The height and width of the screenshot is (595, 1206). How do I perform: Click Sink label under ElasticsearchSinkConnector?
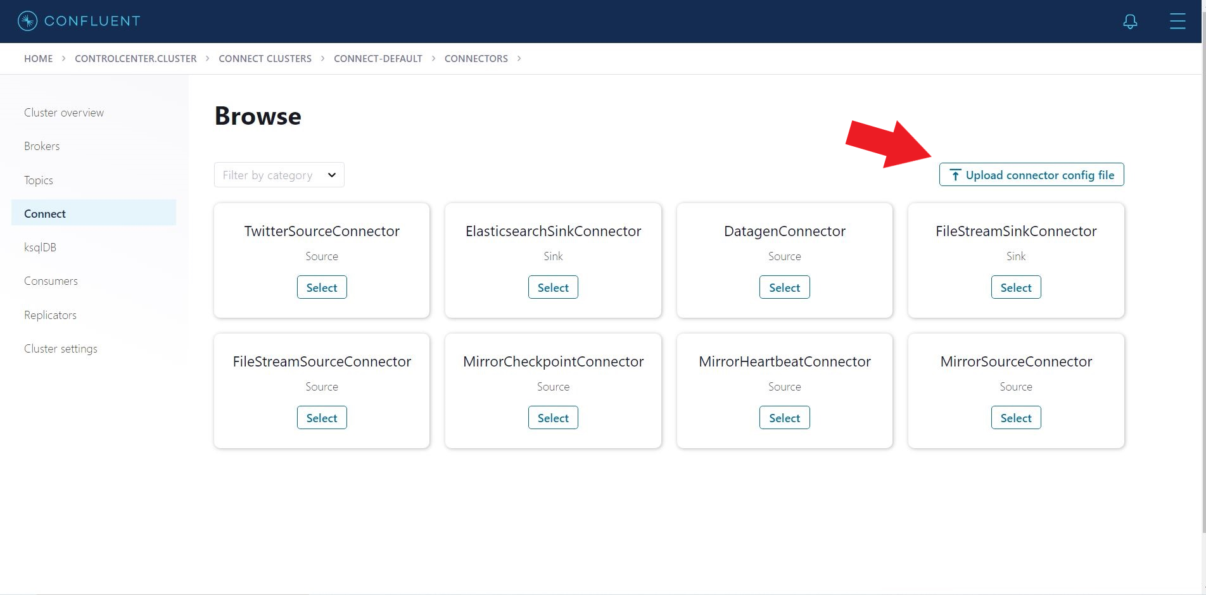pos(553,256)
